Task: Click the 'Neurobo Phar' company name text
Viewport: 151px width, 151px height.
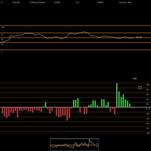Action: (125, 2)
